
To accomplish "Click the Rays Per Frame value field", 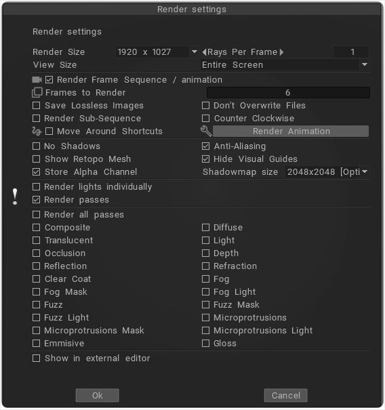I will tap(351, 52).
